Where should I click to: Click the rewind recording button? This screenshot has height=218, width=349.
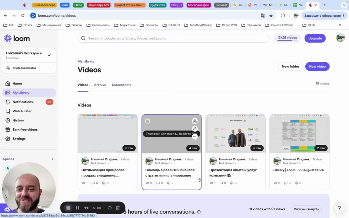pos(86,208)
